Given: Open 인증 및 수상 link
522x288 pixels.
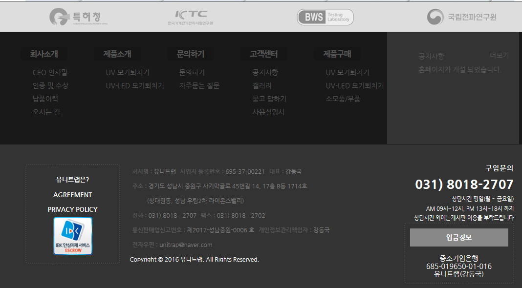Looking at the screenshot, I should click(50, 86).
